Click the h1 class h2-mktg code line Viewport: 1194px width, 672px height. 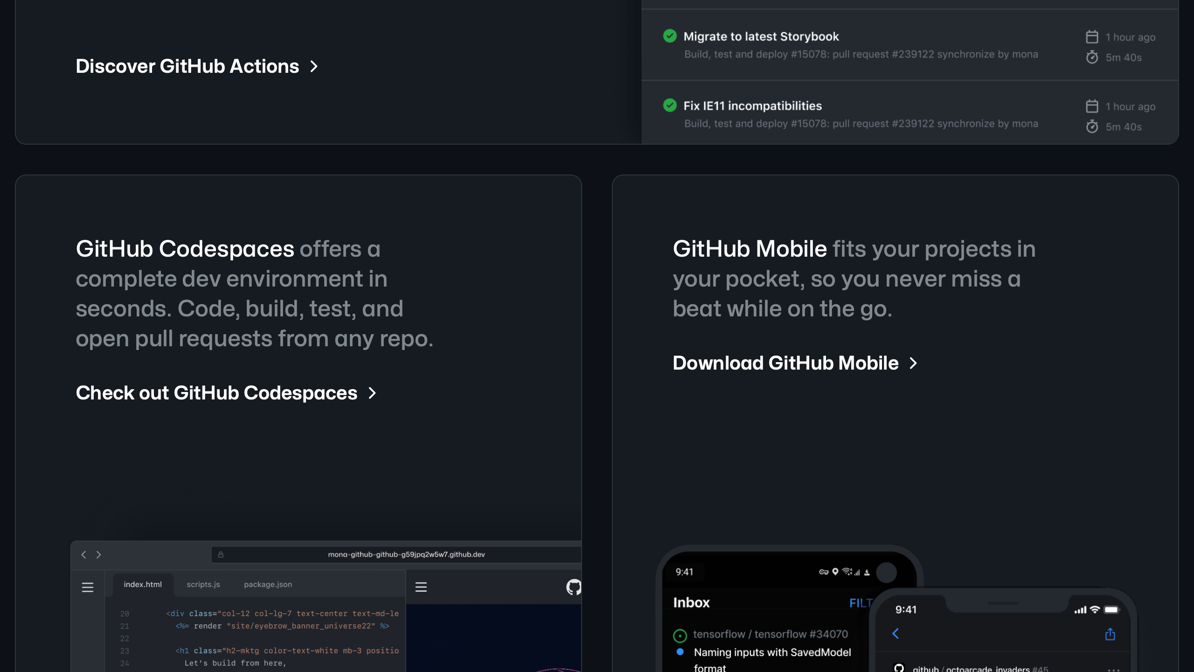pyautogui.click(x=287, y=651)
